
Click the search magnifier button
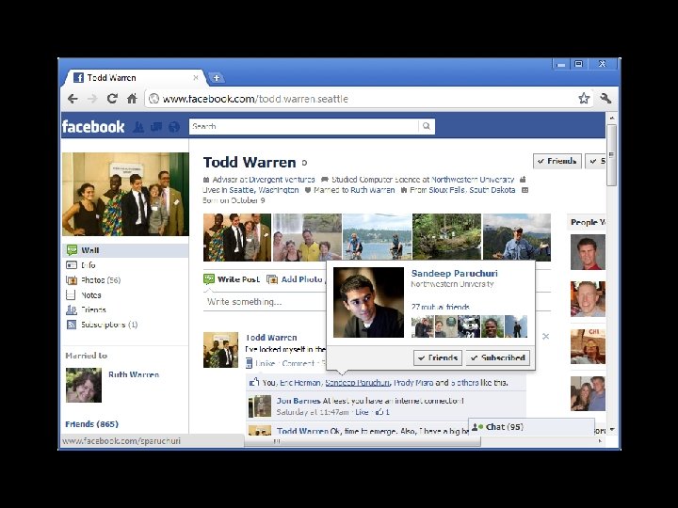click(427, 126)
